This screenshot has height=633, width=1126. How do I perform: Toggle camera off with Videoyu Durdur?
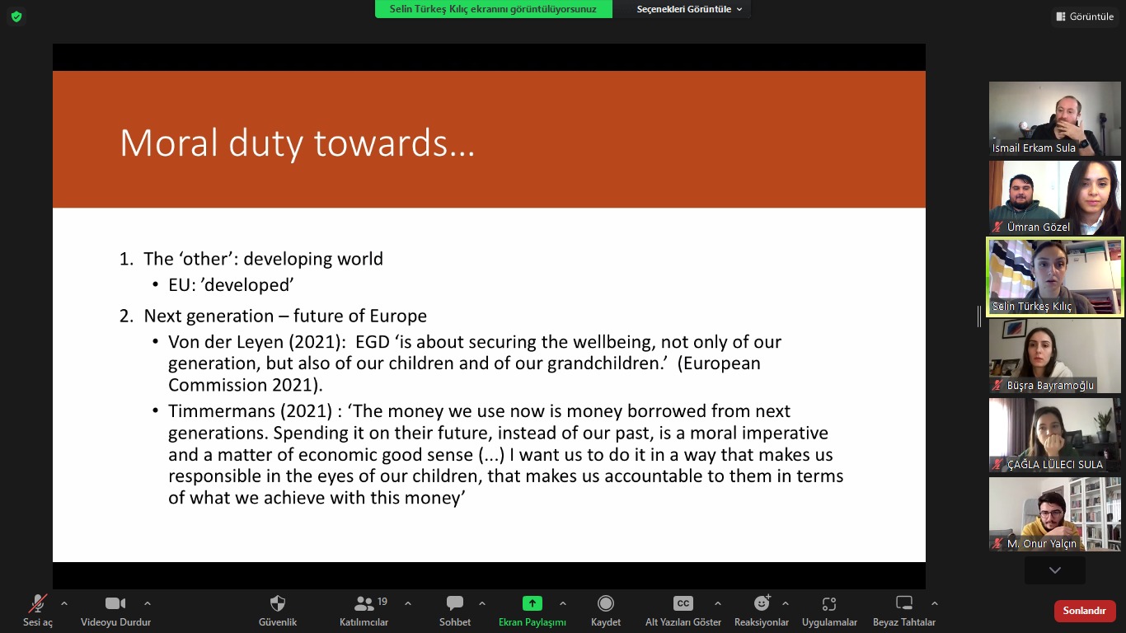pyautogui.click(x=115, y=604)
